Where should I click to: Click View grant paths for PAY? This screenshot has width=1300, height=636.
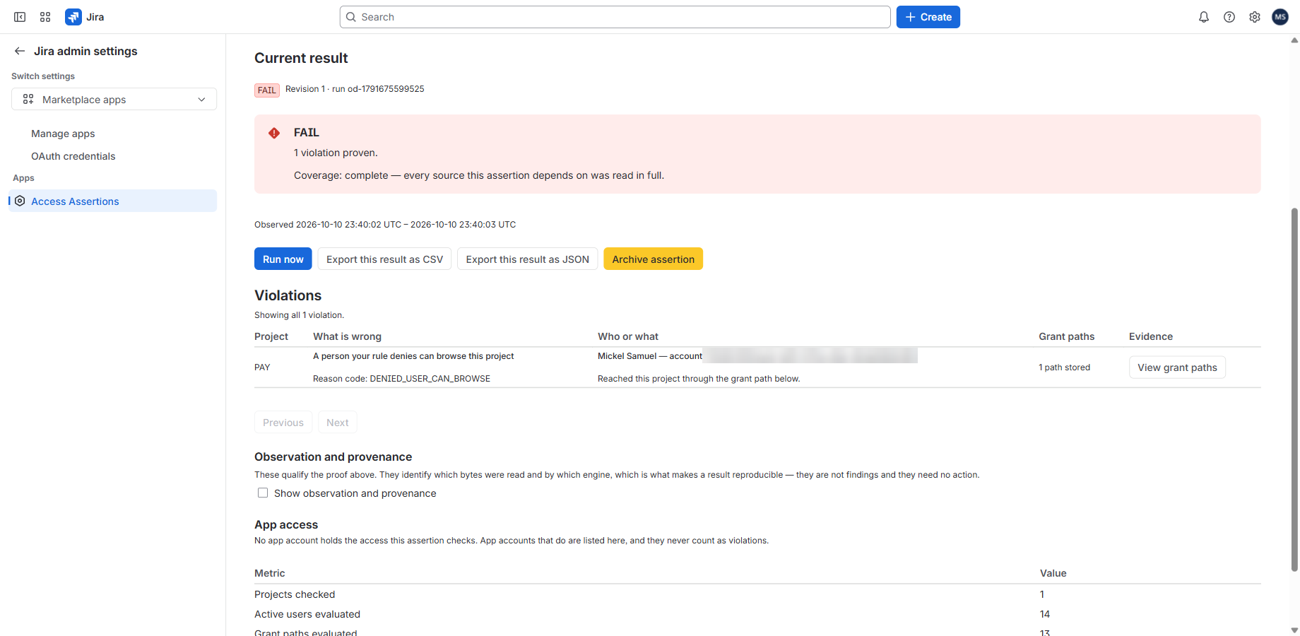coord(1177,367)
